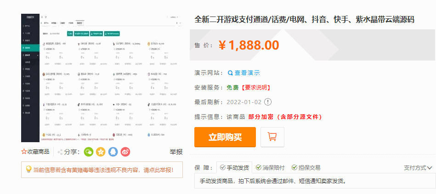Share via the yellow QQ Zone star icon
Image resolution: width=436 pixels, height=194 pixels.
pos(101,152)
